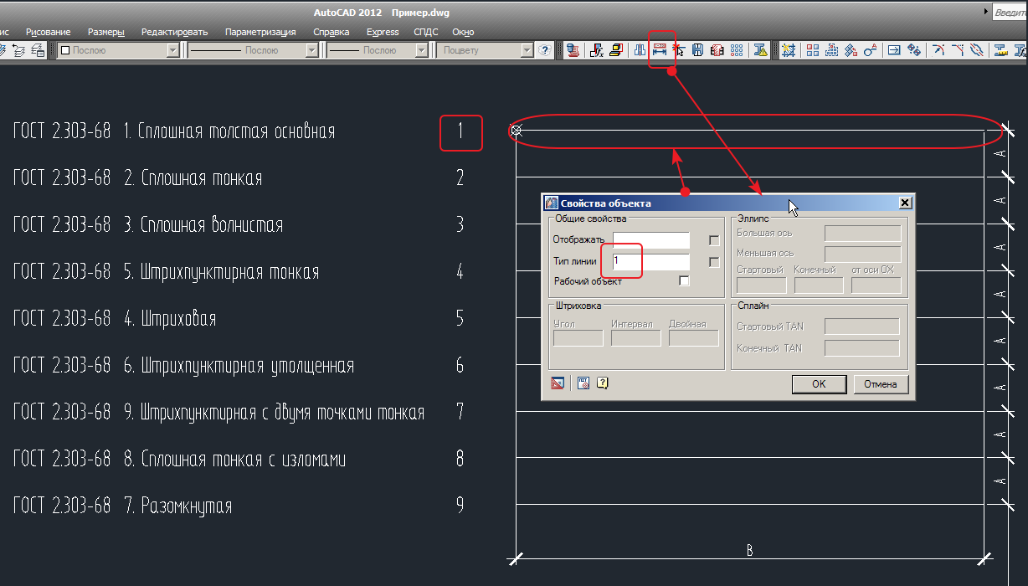Click the sheet with fx formula toolbar icon
Image resolution: width=1028 pixels, height=586 pixels.
[597, 50]
